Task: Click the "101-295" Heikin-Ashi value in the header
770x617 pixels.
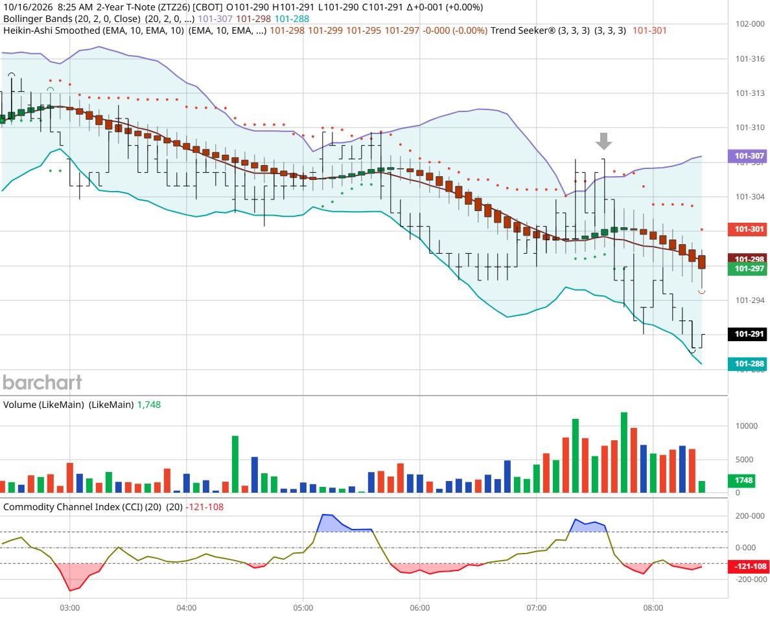Action: [x=364, y=30]
